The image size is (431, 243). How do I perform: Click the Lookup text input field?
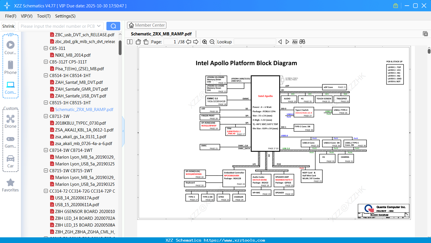coord(255,42)
